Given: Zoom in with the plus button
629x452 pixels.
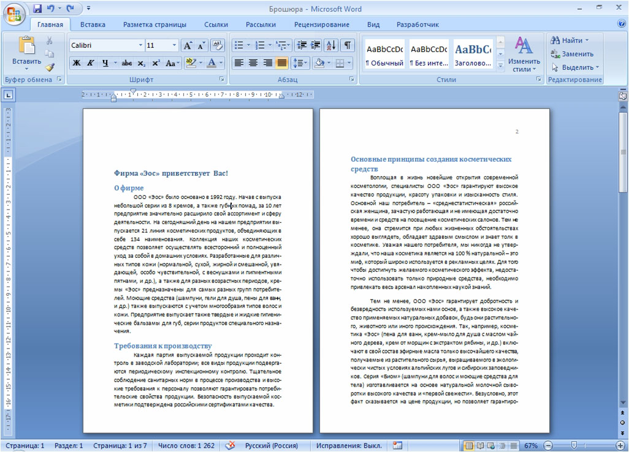Looking at the screenshot, I should tap(620, 446).
